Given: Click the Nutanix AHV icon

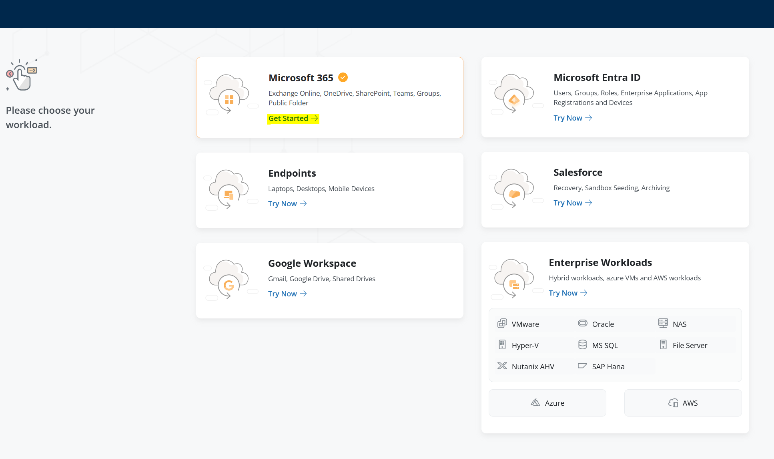Looking at the screenshot, I should (x=502, y=366).
